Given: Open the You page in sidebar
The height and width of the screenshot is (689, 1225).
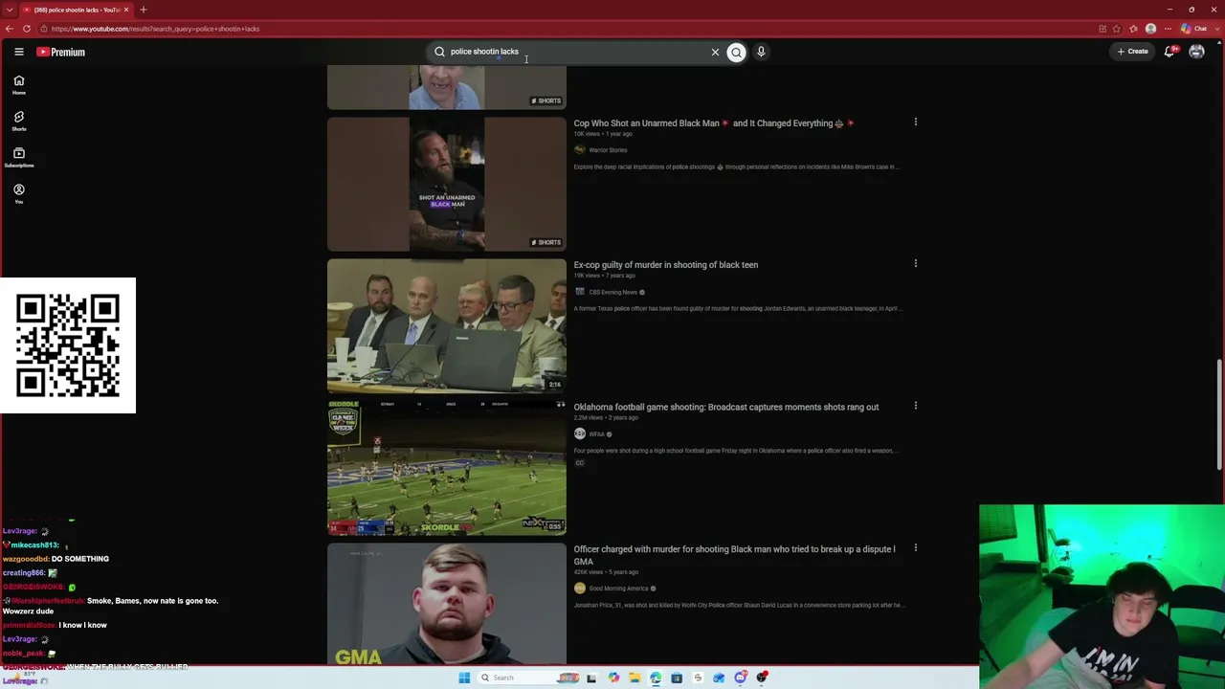Looking at the screenshot, I should tap(19, 194).
